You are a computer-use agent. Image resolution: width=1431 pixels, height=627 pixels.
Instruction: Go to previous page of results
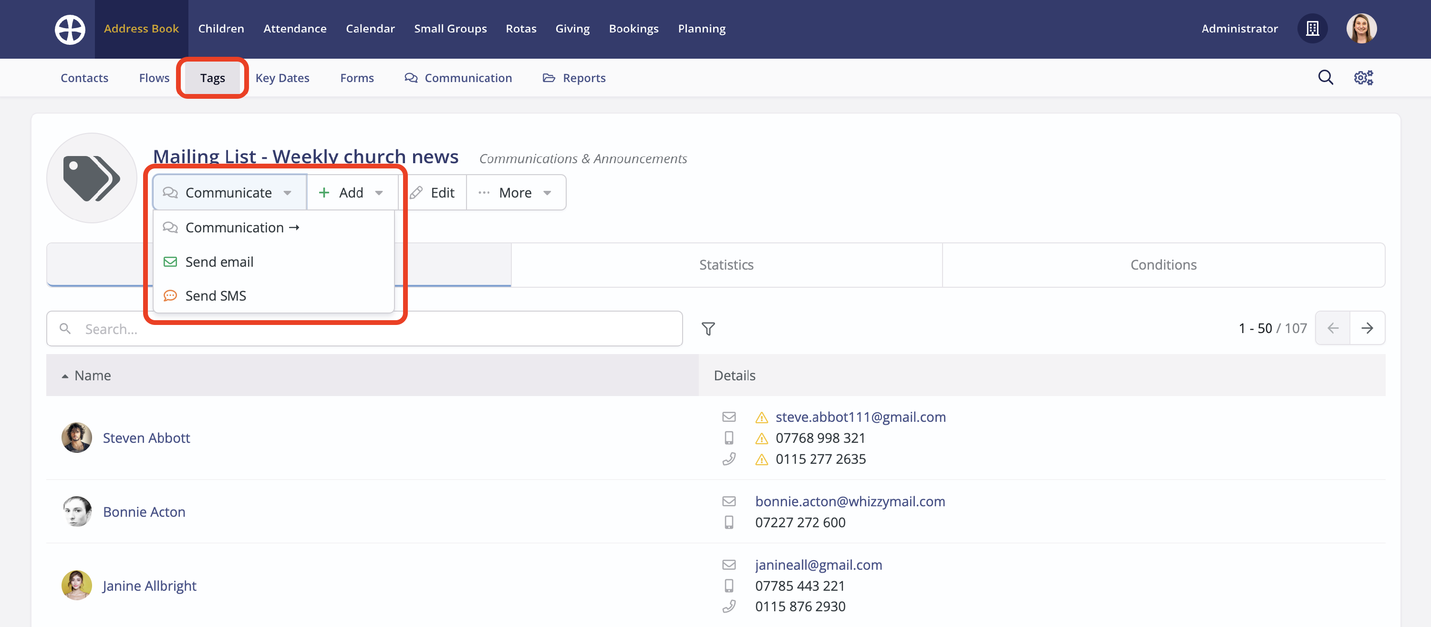point(1333,328)
